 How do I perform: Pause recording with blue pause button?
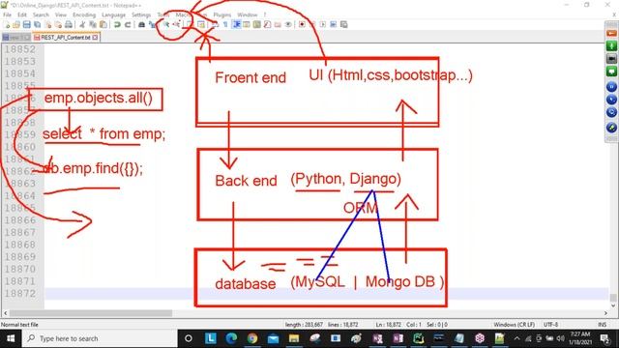click(x=611, y=86)
